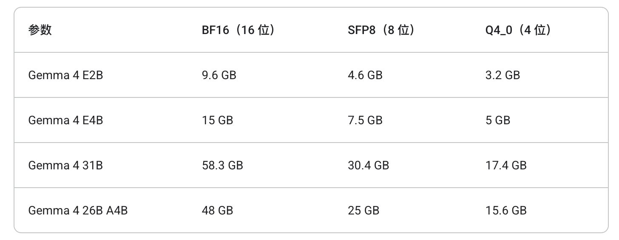Select the Gemma 4 E4B row label
This screenshot has height=240, width=619.
click(x=65, y=120)
